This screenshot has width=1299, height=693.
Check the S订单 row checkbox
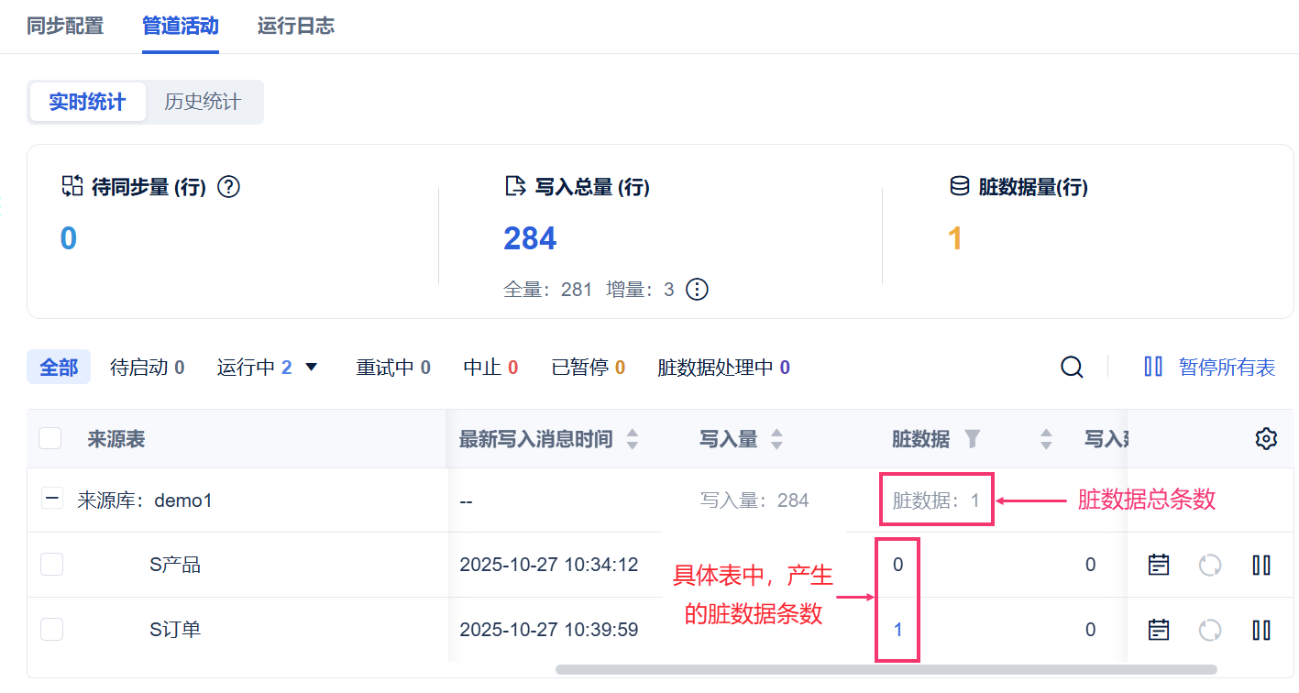52,630
